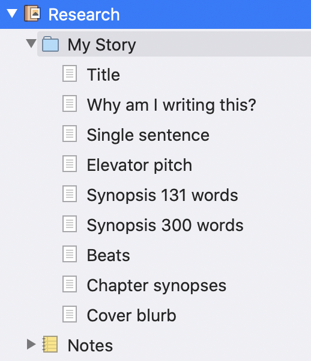Click the Cover blurb document icon
The image size is (311, 361).
click(x=70, y=314)
